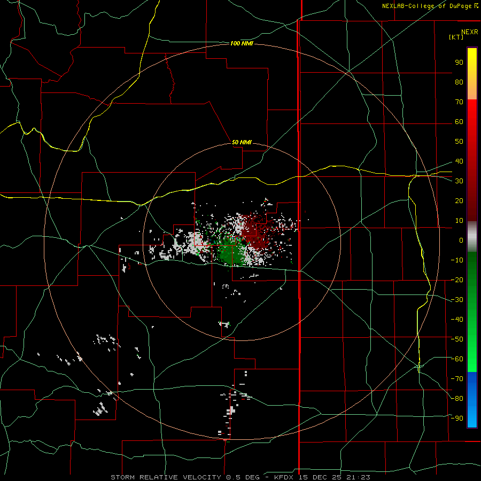
Task: Click the 'KFDX 15 DEC 25 21:23' timestamp
Action: 322,477
